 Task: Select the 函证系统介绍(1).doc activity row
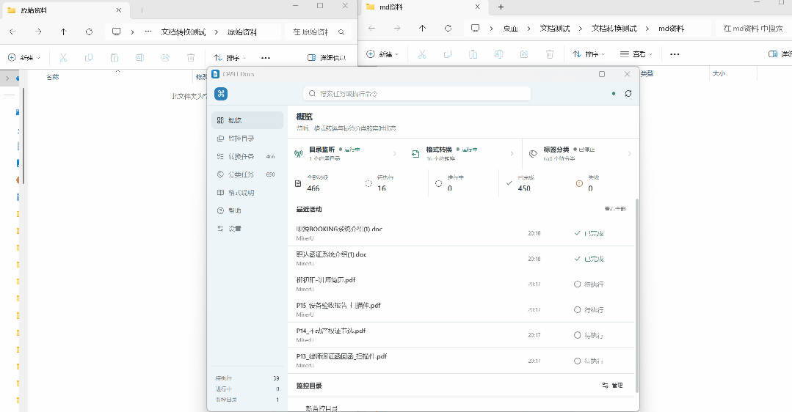[461, 259]
